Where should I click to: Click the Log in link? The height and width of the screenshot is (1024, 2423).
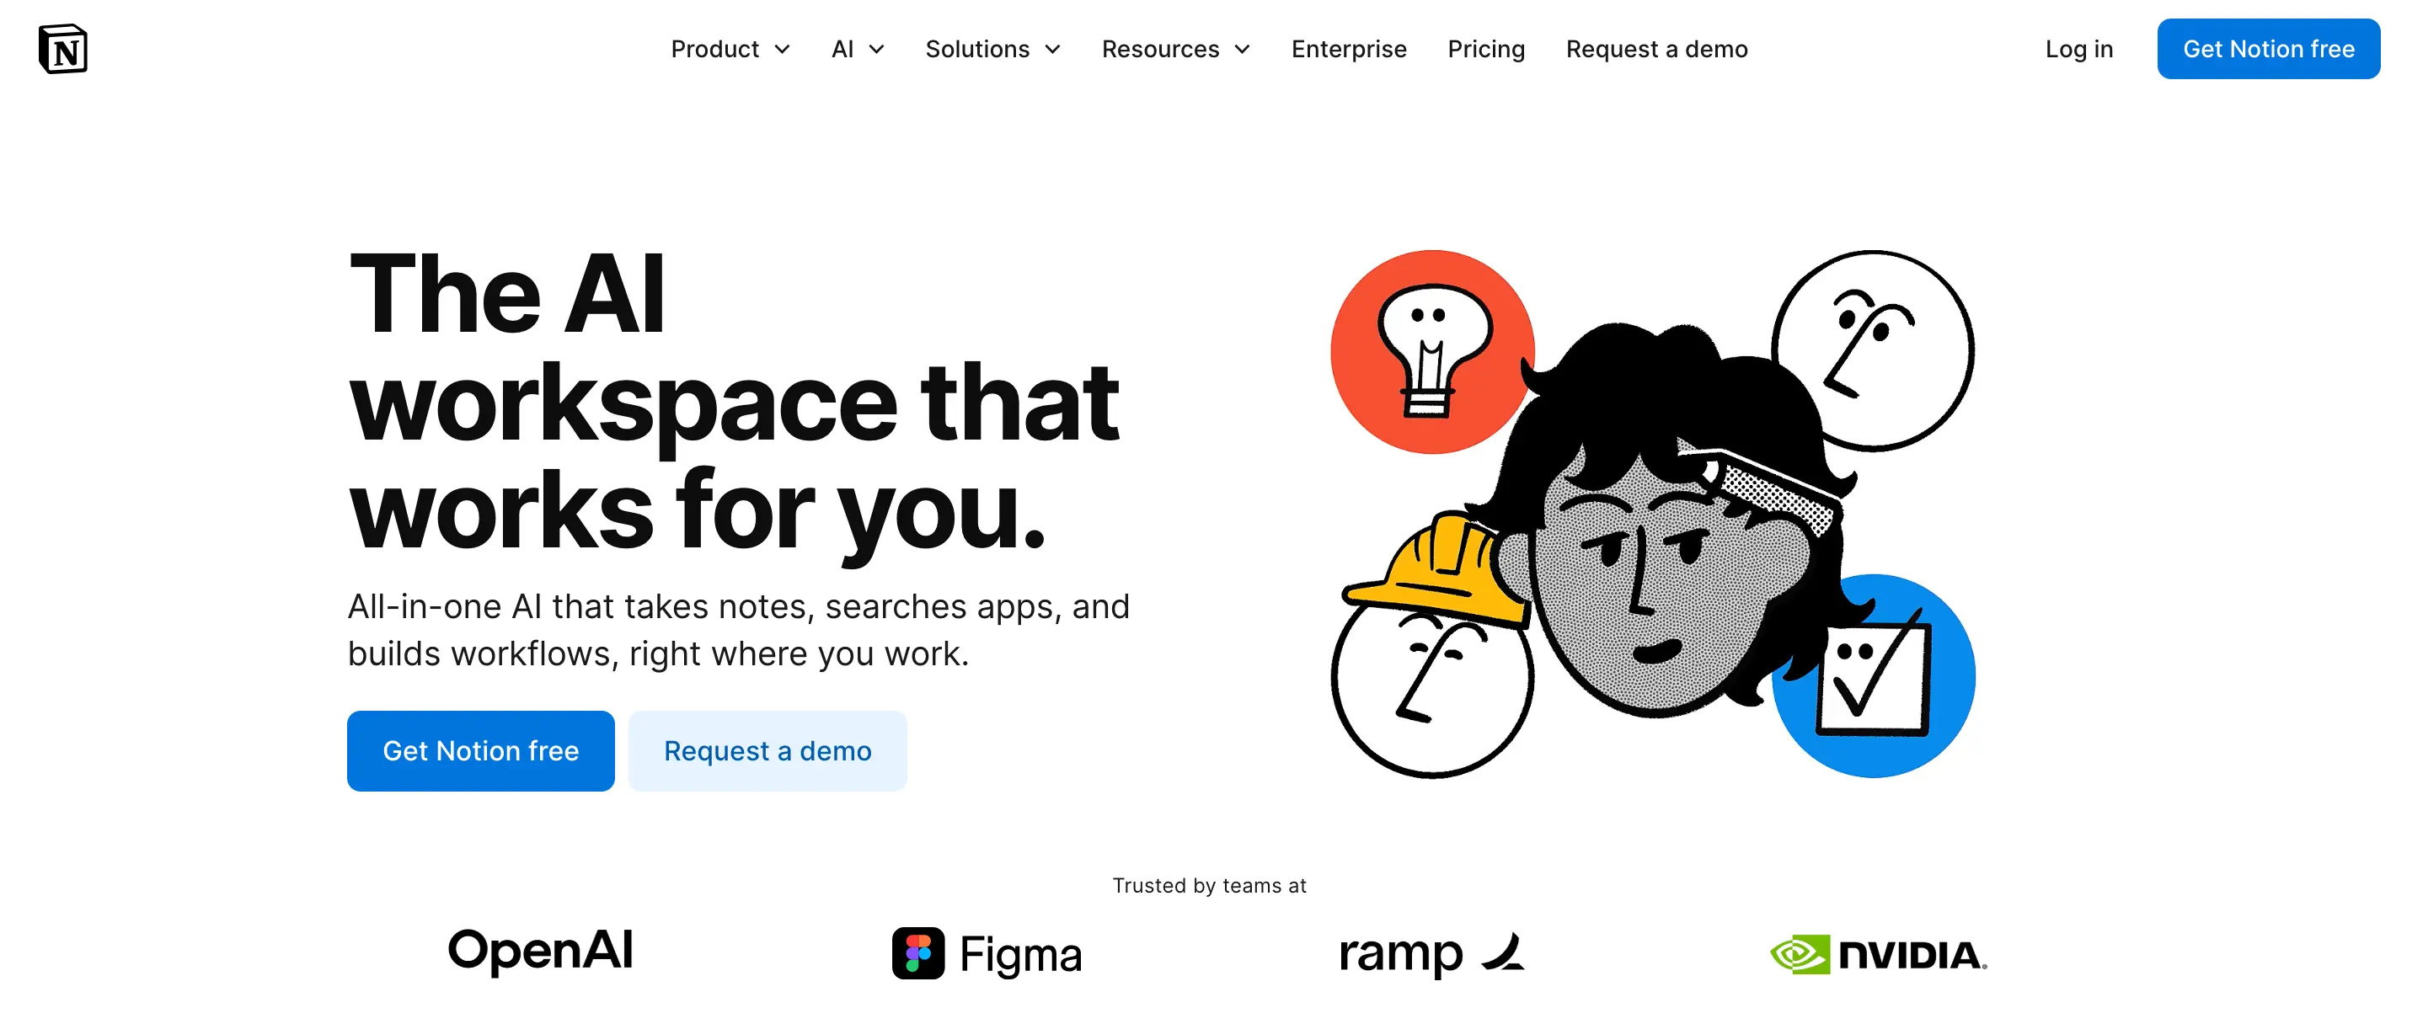[x=2078, y=49]
